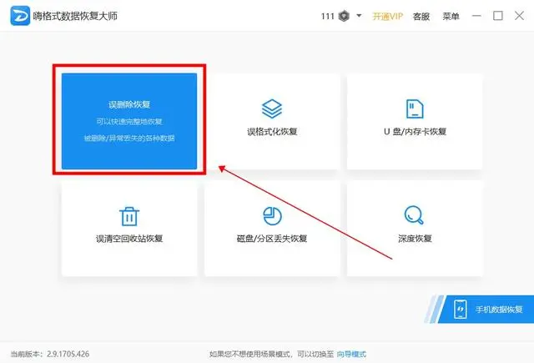
Task: Open 客服 customer service
Action: pos(421,17)
